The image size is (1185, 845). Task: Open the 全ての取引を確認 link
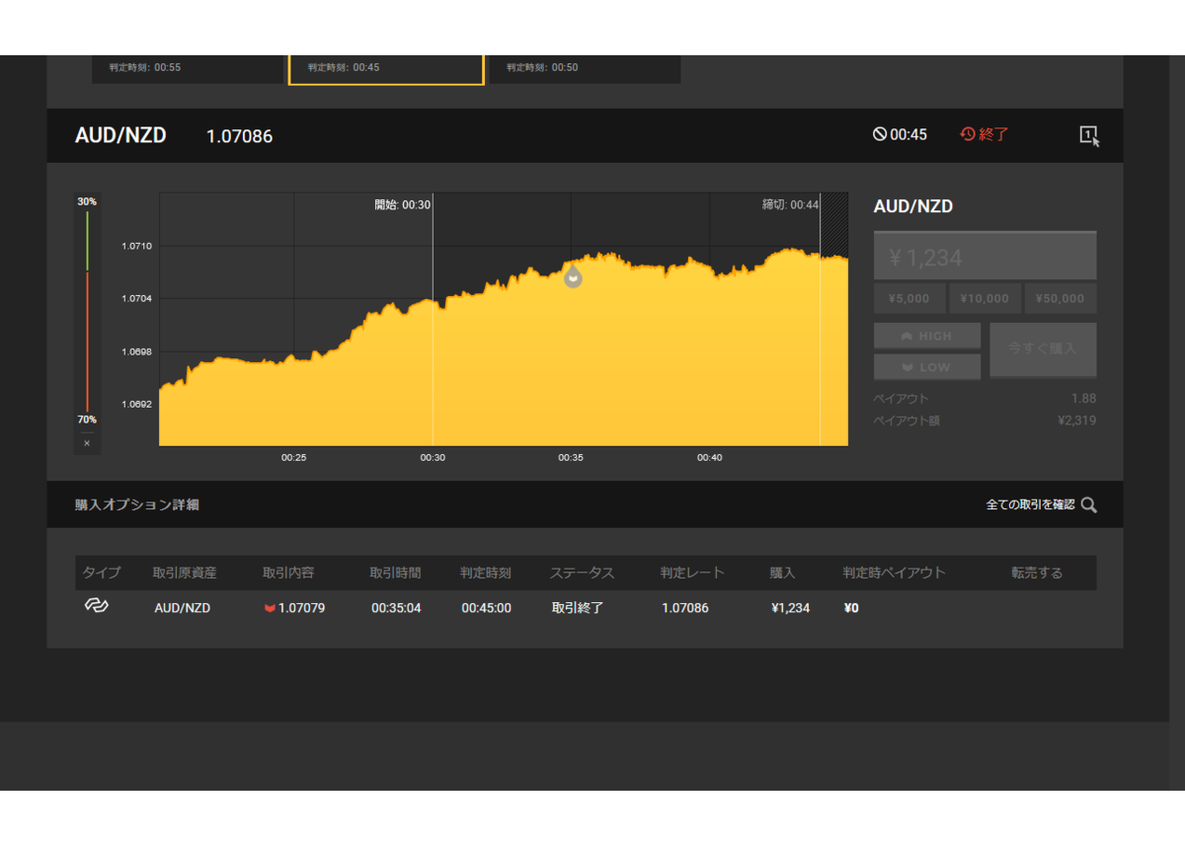[1030, 504]
